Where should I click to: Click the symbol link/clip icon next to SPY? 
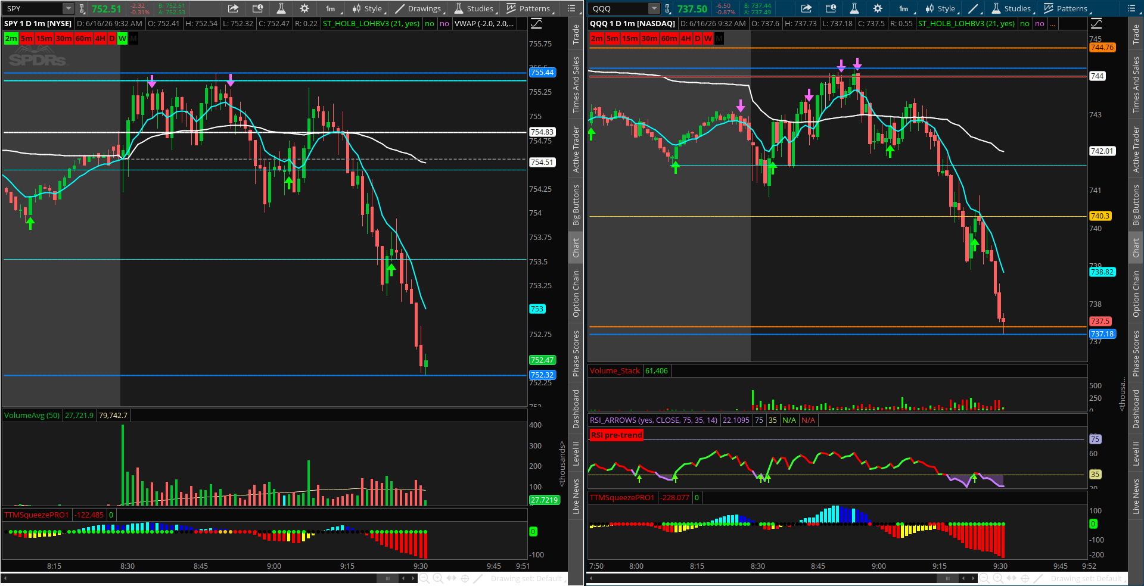click(x=82, y=9)
